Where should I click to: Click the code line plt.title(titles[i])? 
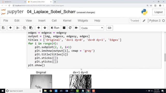click(51, 55)
